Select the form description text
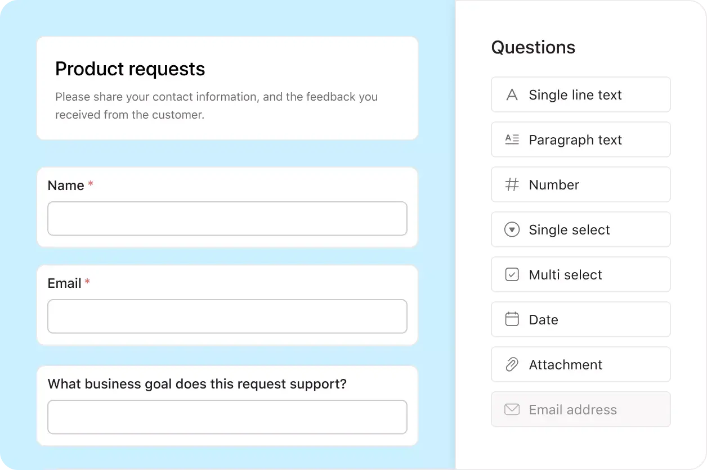 click(216, 106)
